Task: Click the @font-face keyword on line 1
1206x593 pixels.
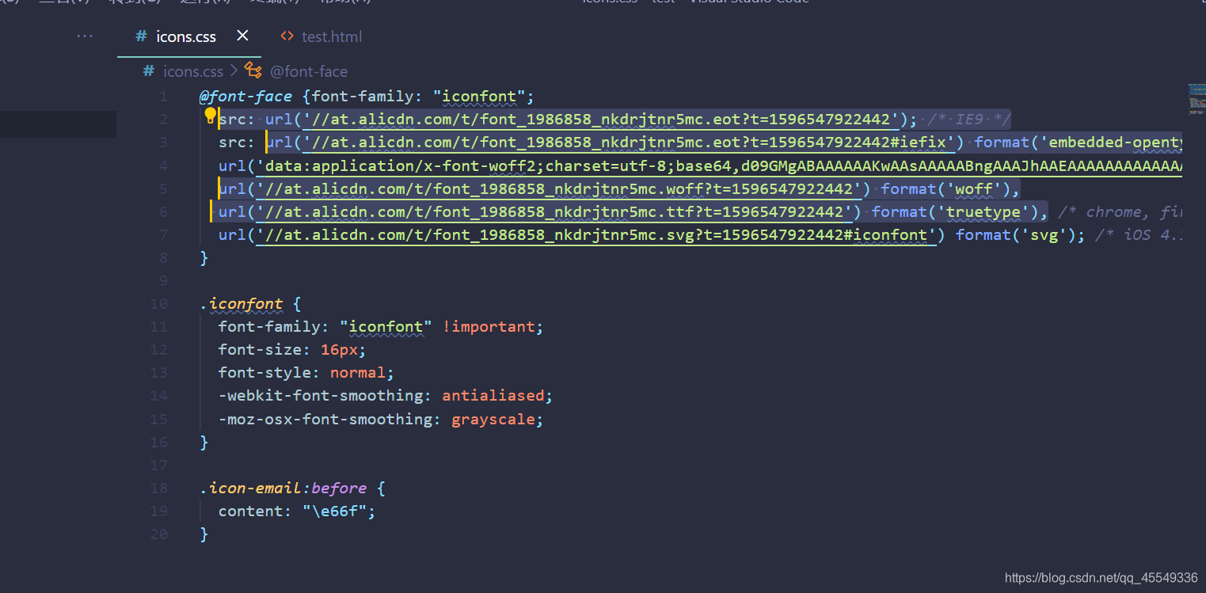Action: [x=246, y=97]
